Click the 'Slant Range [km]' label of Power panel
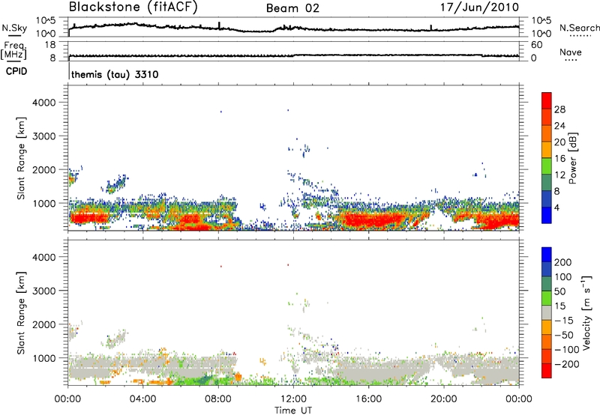600x415 pixels. (x=22, y=158)
